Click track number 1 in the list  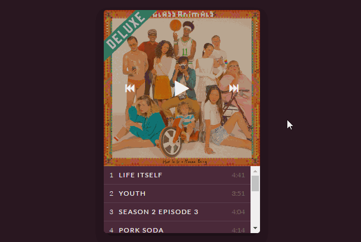112,175
